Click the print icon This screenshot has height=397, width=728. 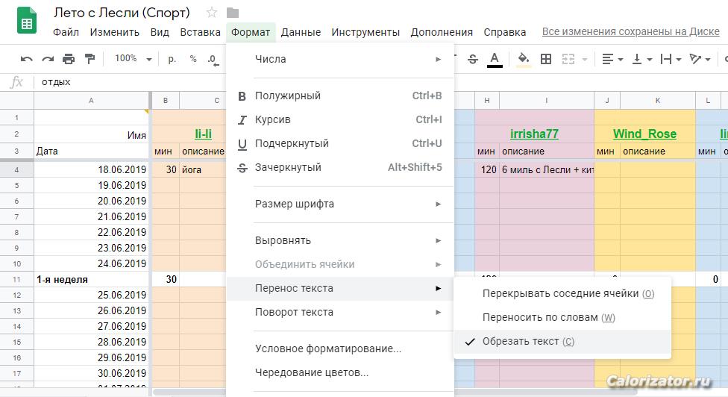69,59
